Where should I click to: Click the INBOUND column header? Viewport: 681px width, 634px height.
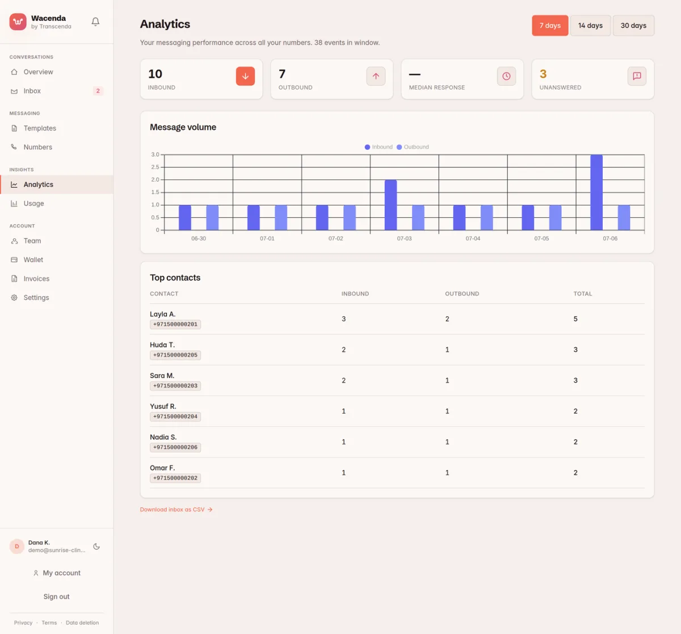[x=355, y=294]
